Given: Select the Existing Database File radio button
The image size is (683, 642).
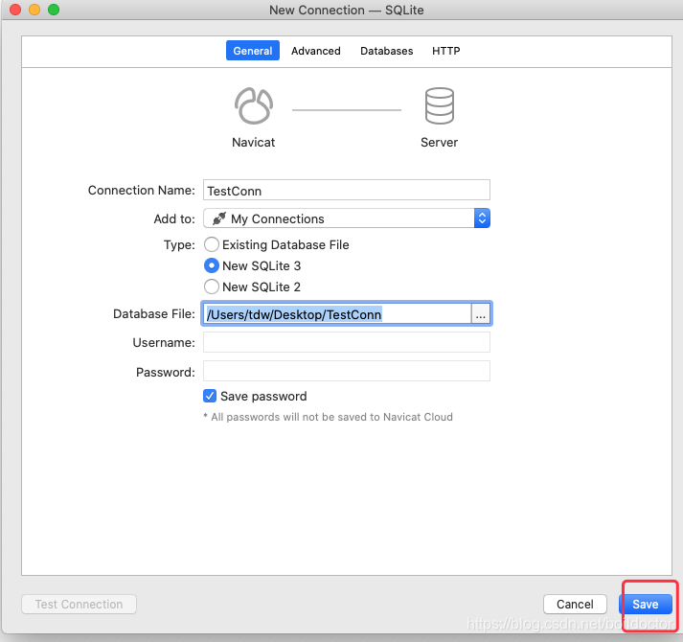Looking at the screenshot, I should tap(212, 244).
